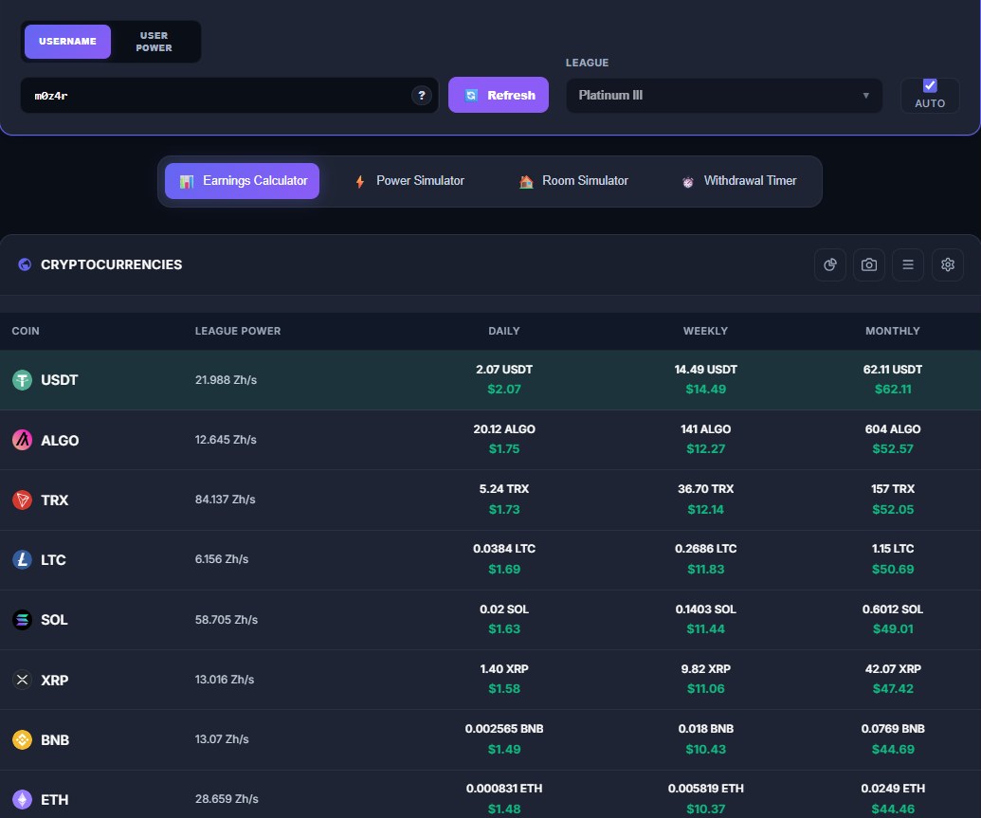Click the 9.82 XRP weekly earning

tap(706, 668)
